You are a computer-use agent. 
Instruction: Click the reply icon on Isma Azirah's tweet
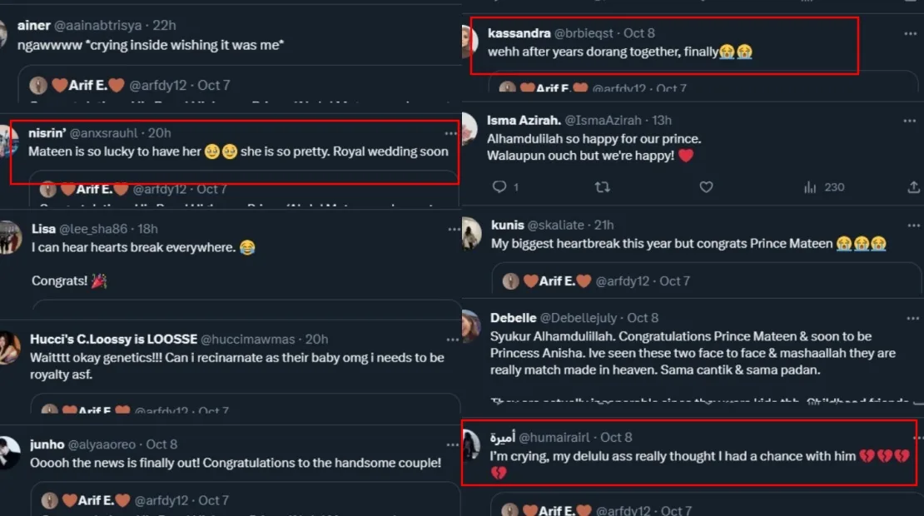(x=499, y=187)
